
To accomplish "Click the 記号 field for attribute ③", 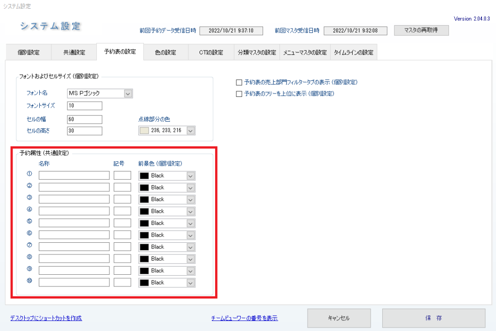I will (122, 199).
